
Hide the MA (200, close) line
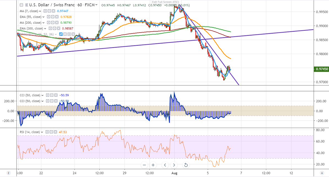tap(48, 23)
